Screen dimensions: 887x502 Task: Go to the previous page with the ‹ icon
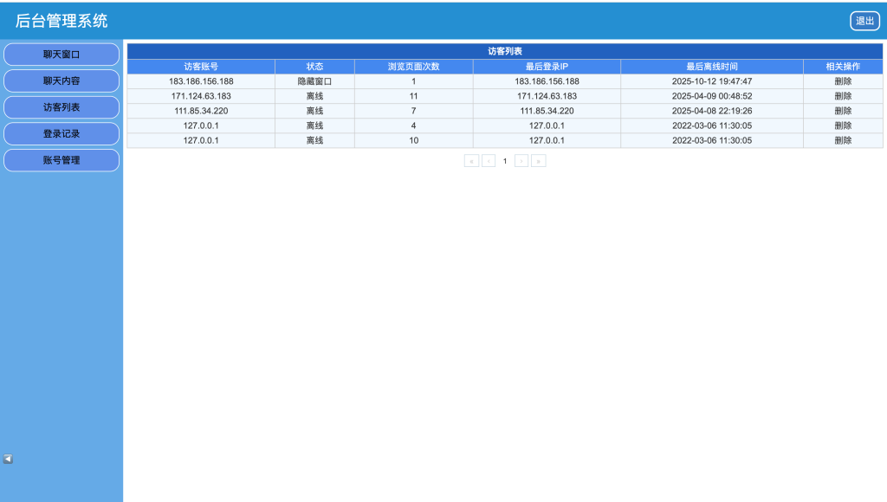coord(488,161)
